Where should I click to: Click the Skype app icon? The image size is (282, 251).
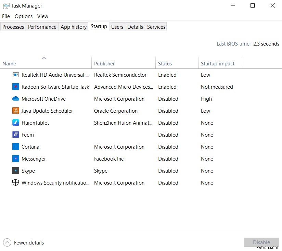pos(15,171)
